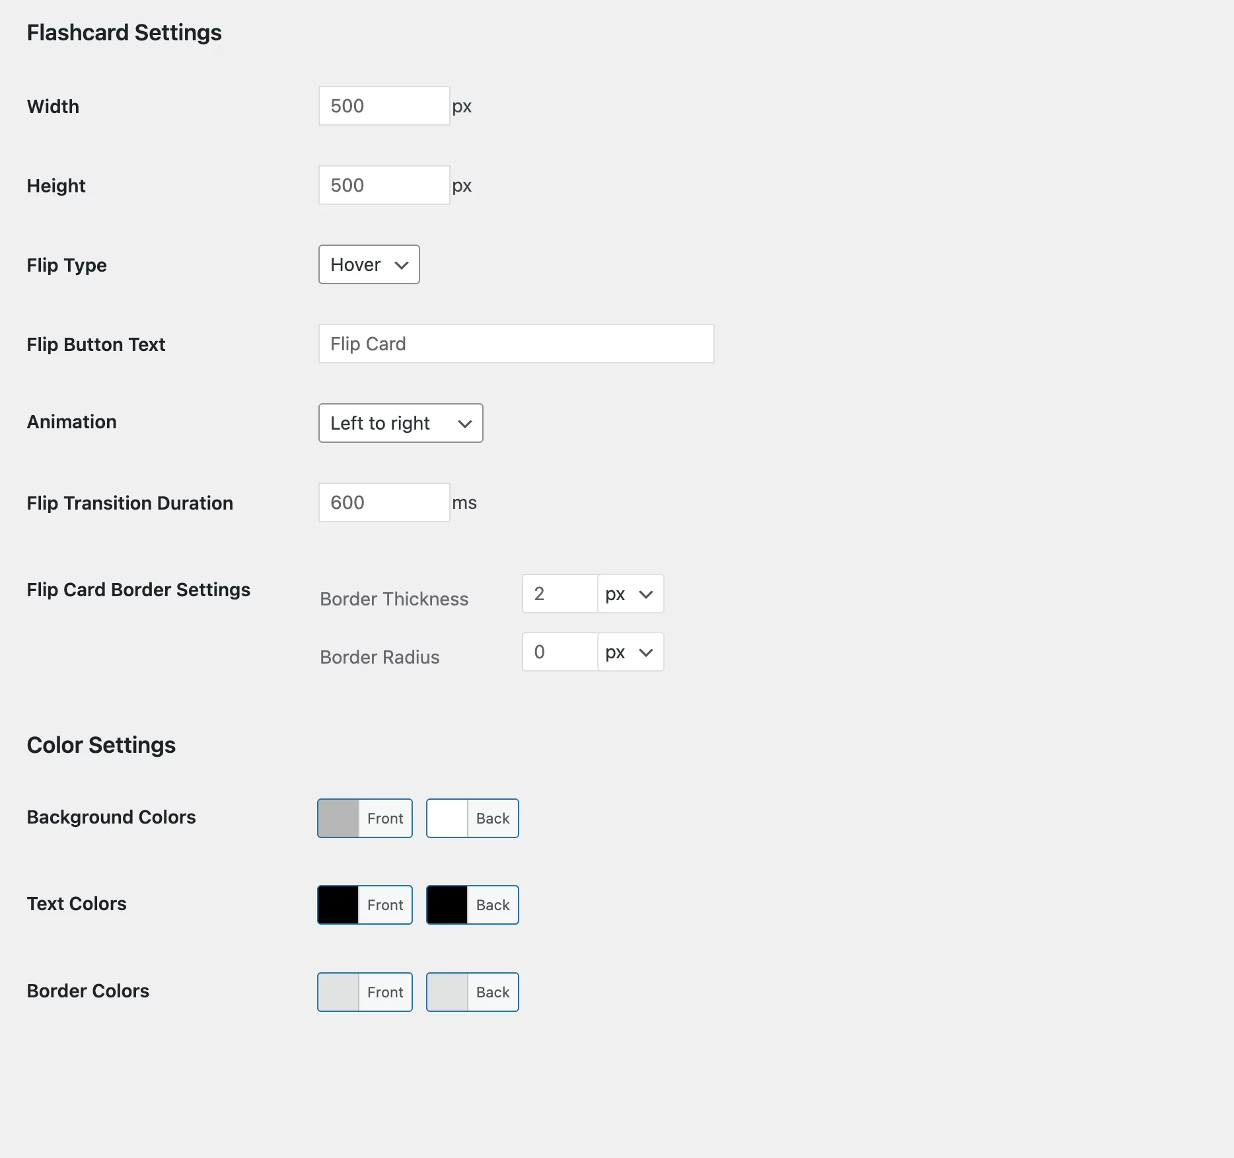Click the Flip Card text in Flip Button Text
This screenshot has height=1158, width=1234.
(x=367, y=344)
